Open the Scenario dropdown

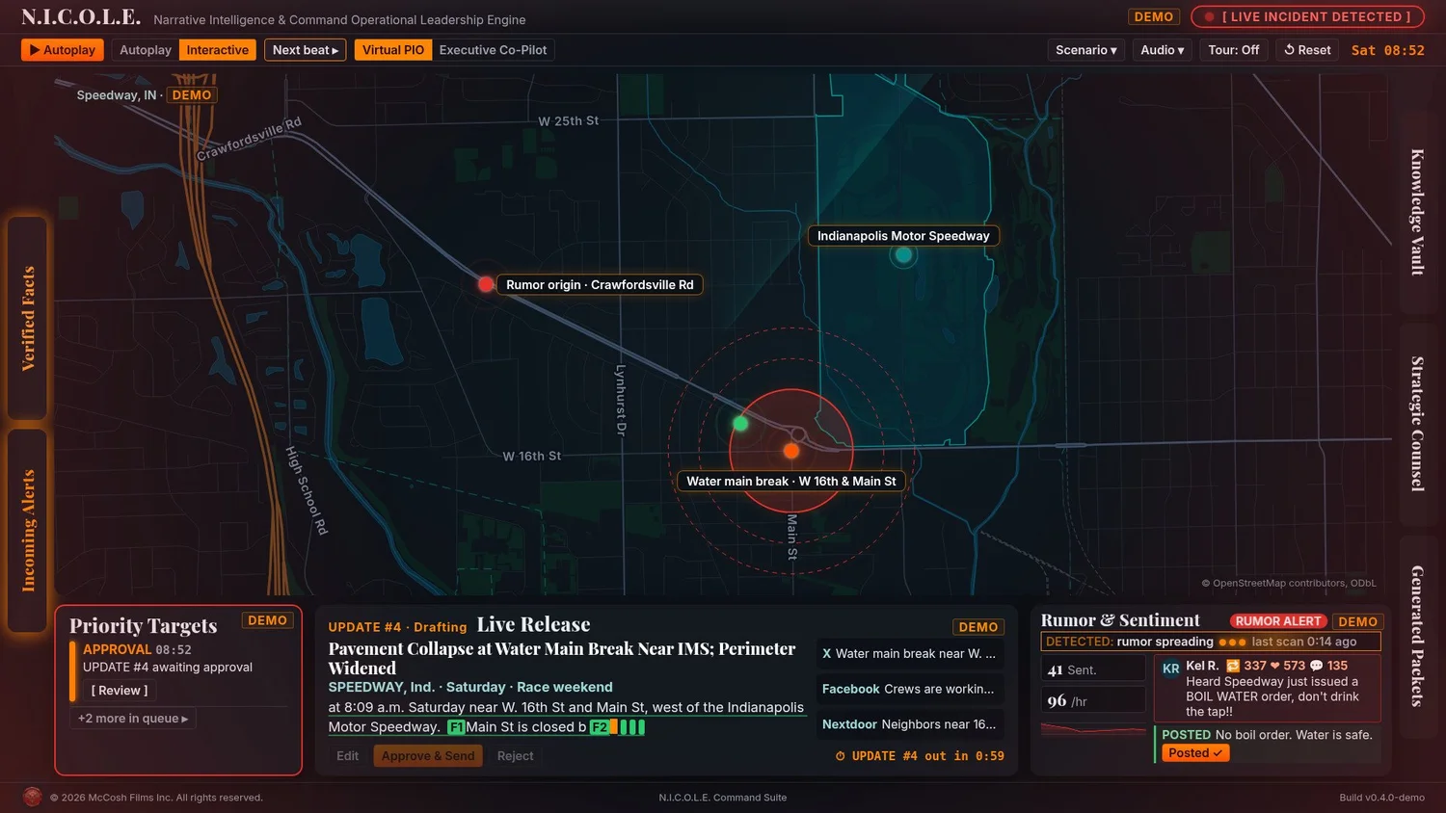[x=1086, y=50]
